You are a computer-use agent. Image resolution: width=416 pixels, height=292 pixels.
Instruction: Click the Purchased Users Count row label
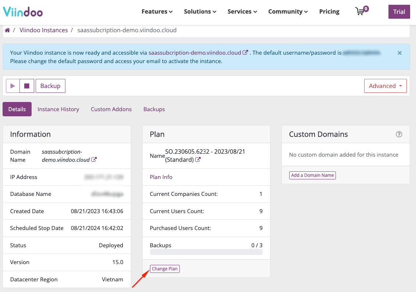(x=180, y=228)
